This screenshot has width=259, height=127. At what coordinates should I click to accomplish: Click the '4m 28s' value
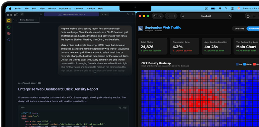[x=211, y=47]
